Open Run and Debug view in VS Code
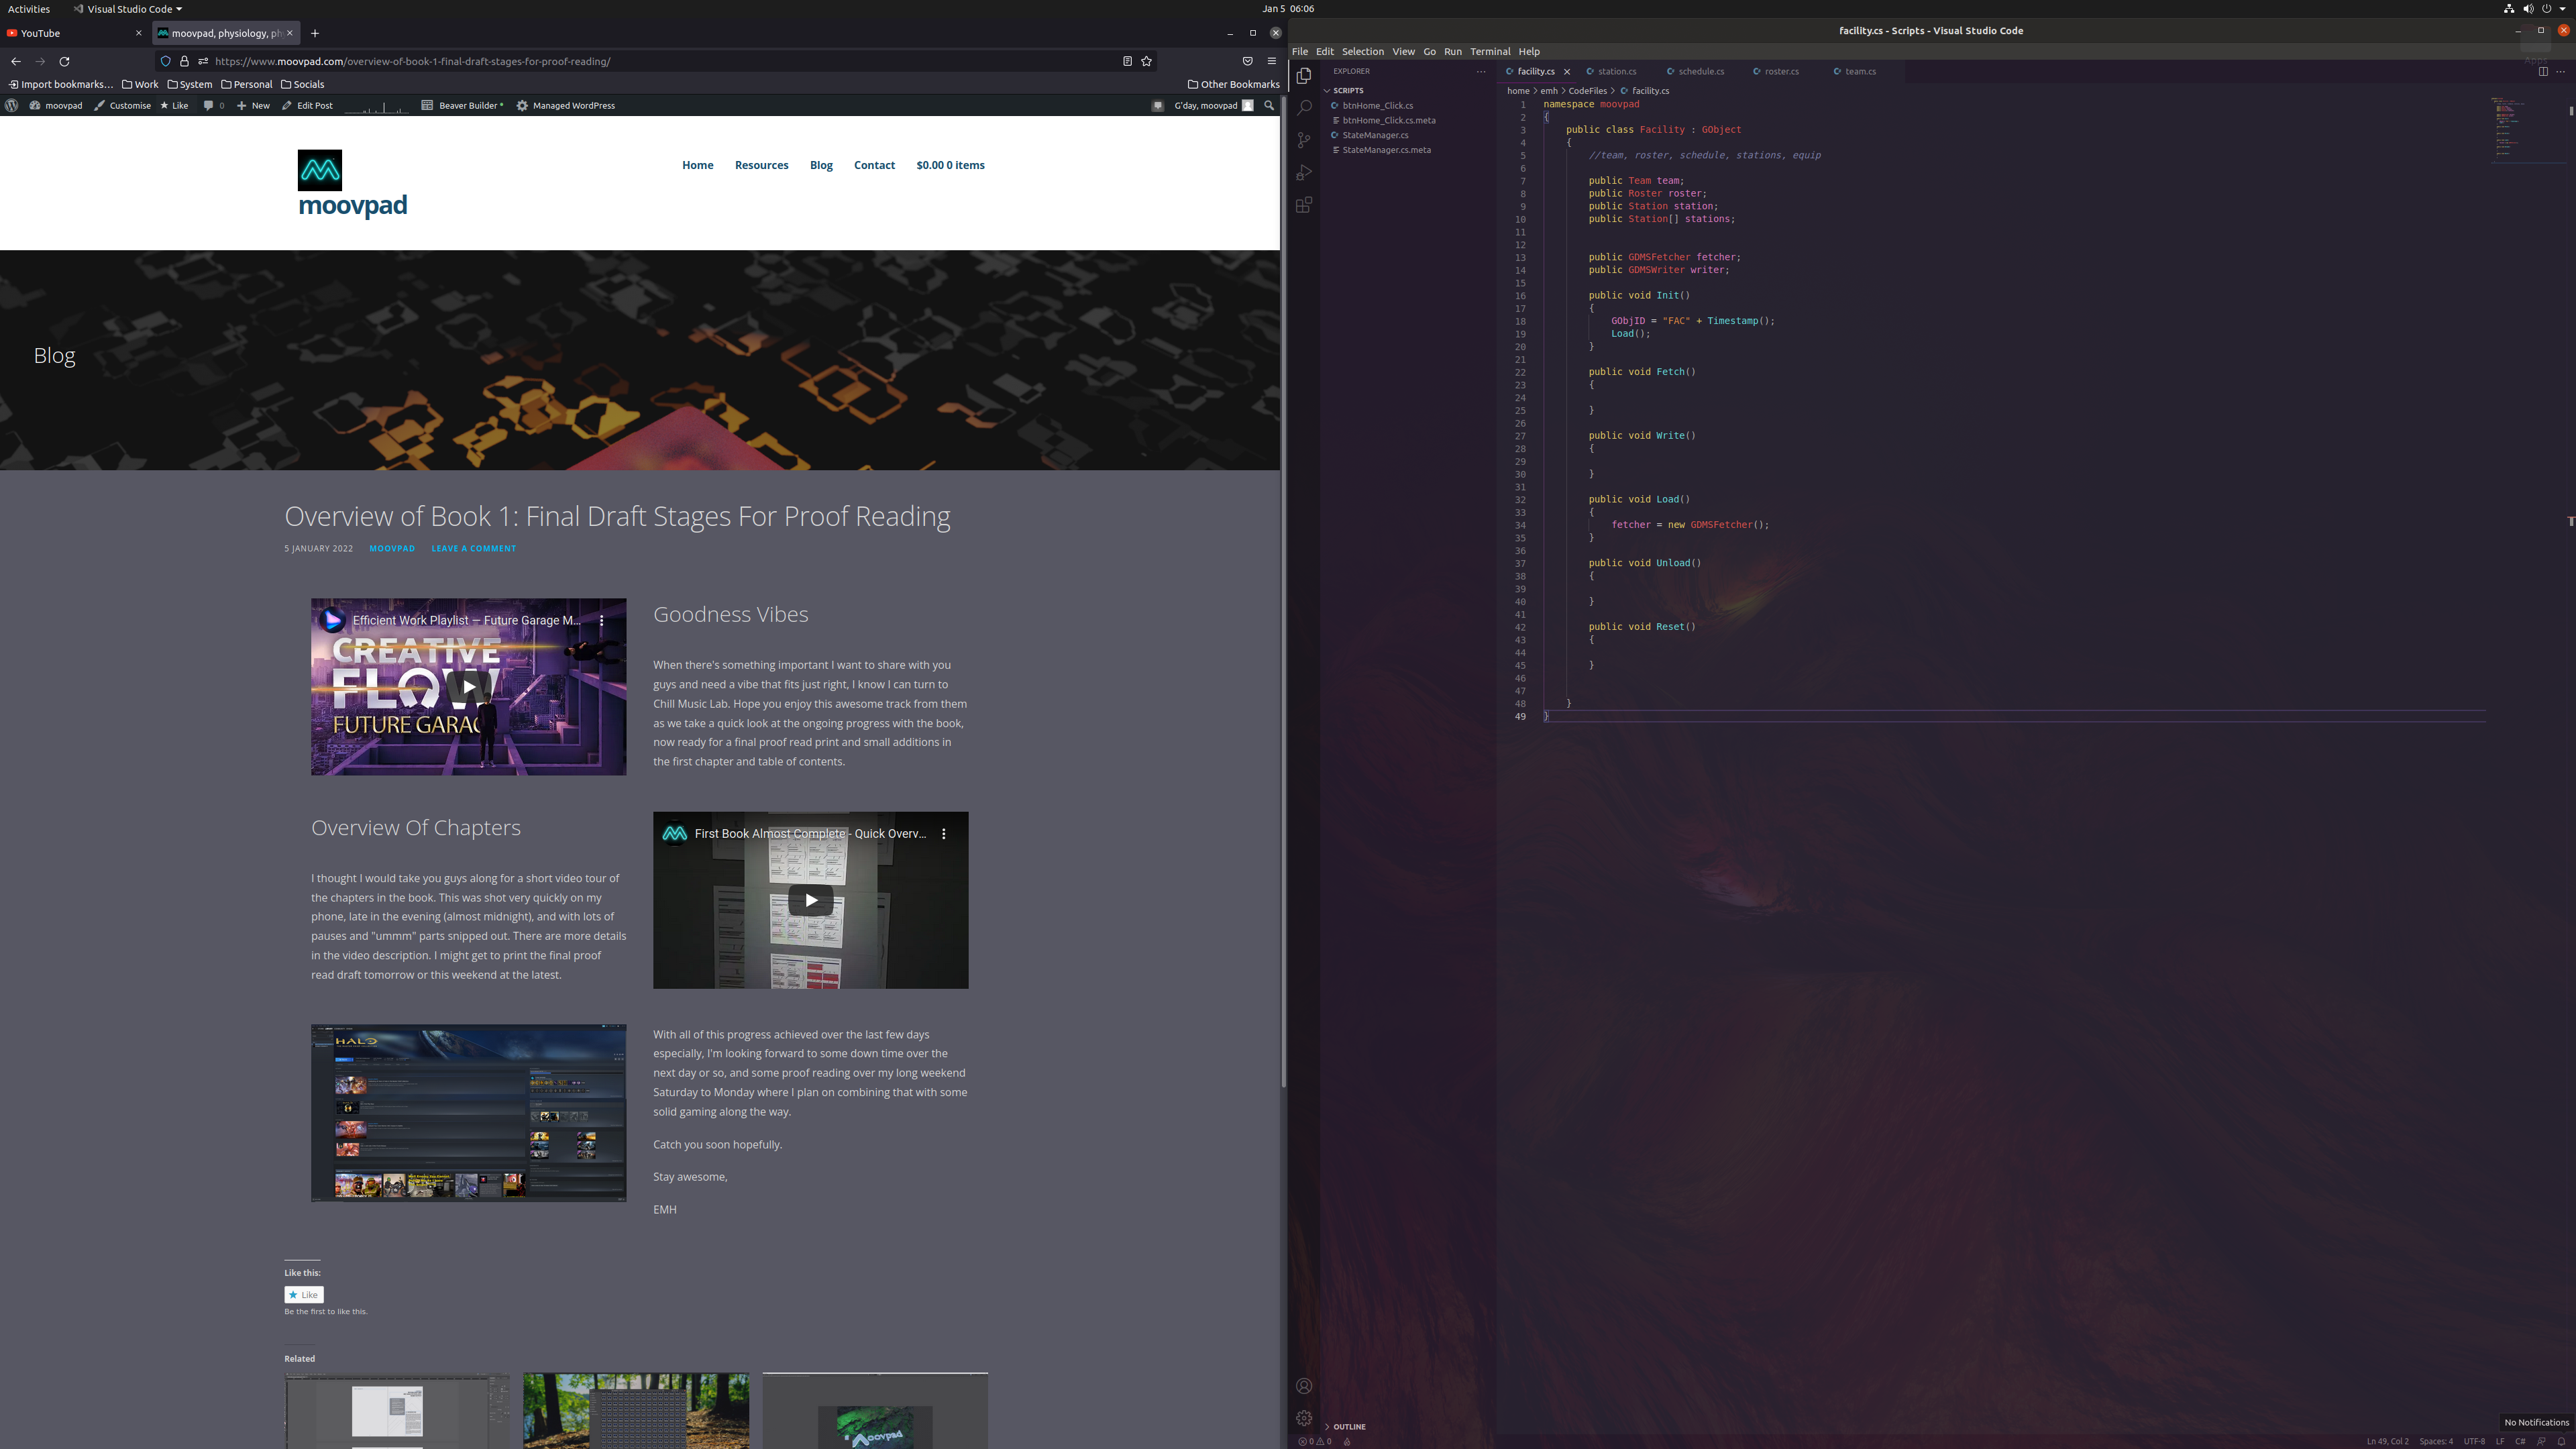 (1304, 173)
